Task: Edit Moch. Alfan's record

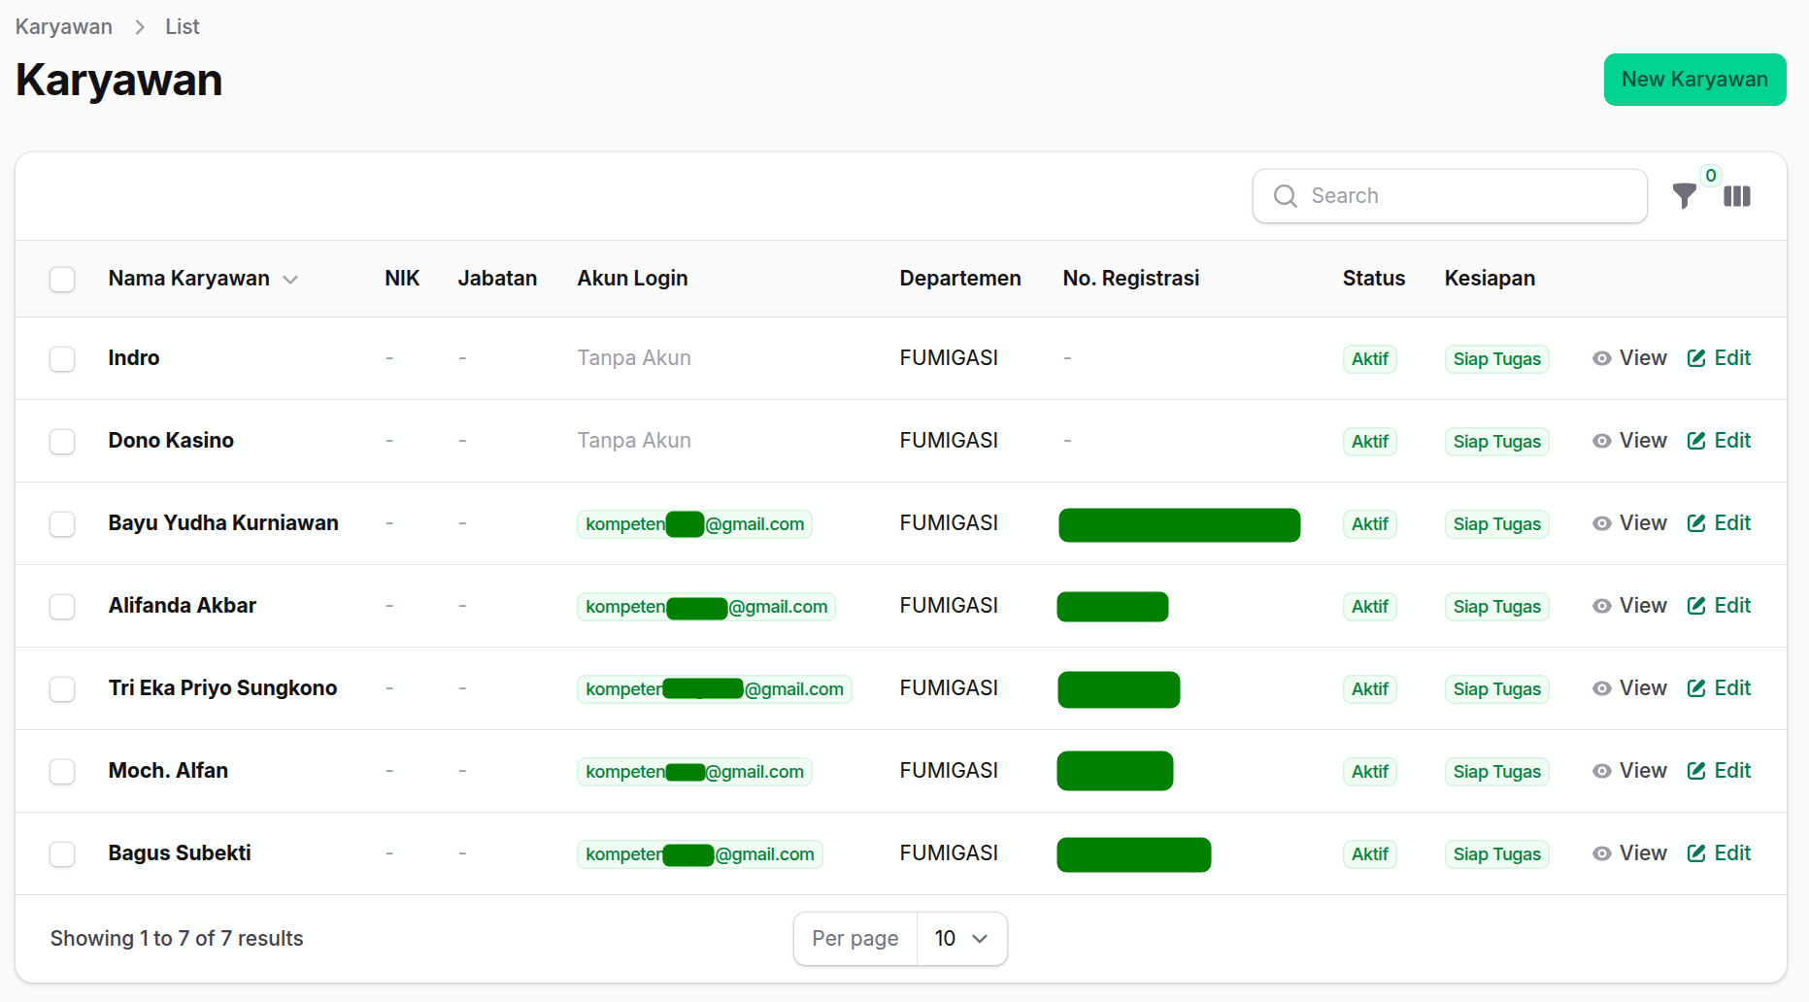Action: [x=1719, y=771]
